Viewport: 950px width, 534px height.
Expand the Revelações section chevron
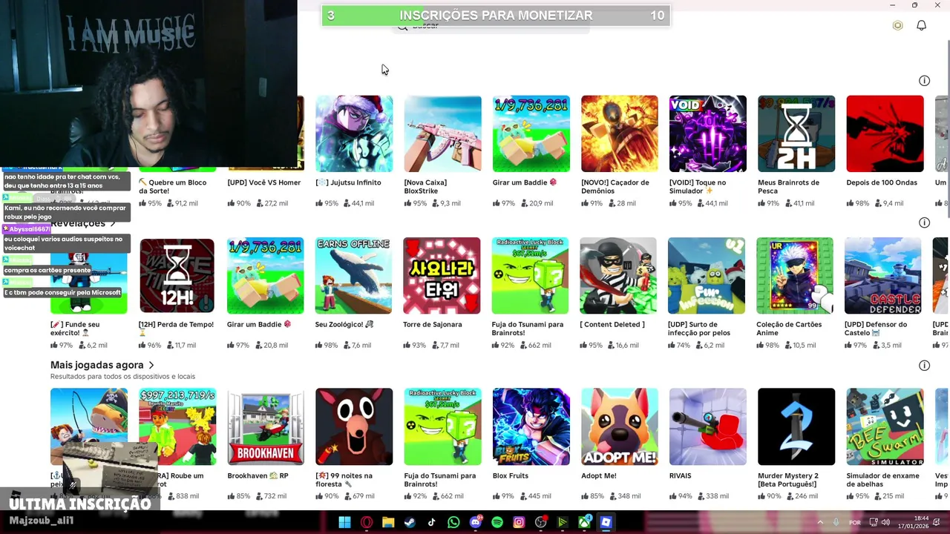(113, 223)
